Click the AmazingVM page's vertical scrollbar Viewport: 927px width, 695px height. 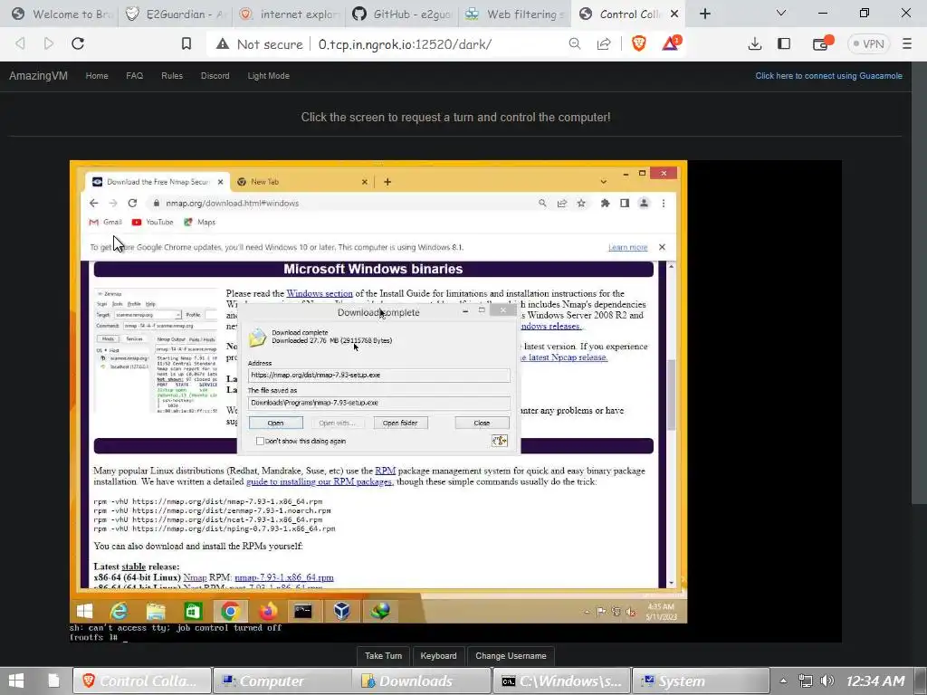919,282
